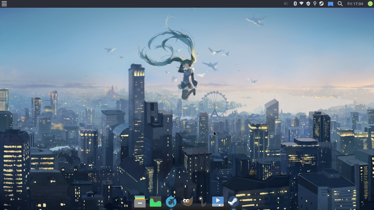This screenshot has width=374, height=210.
Task: Launch the Waterfox browser from the dock
Action: coord(171,202)
